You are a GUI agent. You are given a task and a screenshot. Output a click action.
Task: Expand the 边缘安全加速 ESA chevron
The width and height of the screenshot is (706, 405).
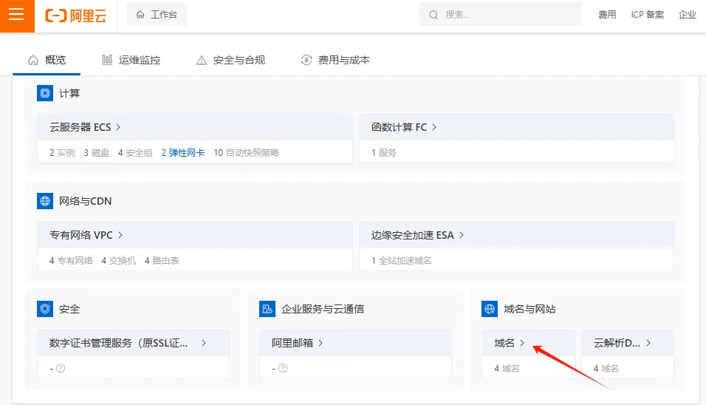coord(462,235)
